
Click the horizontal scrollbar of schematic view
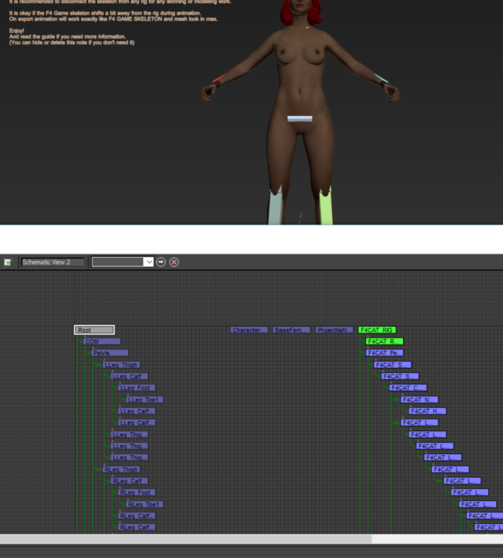point(186,539)
